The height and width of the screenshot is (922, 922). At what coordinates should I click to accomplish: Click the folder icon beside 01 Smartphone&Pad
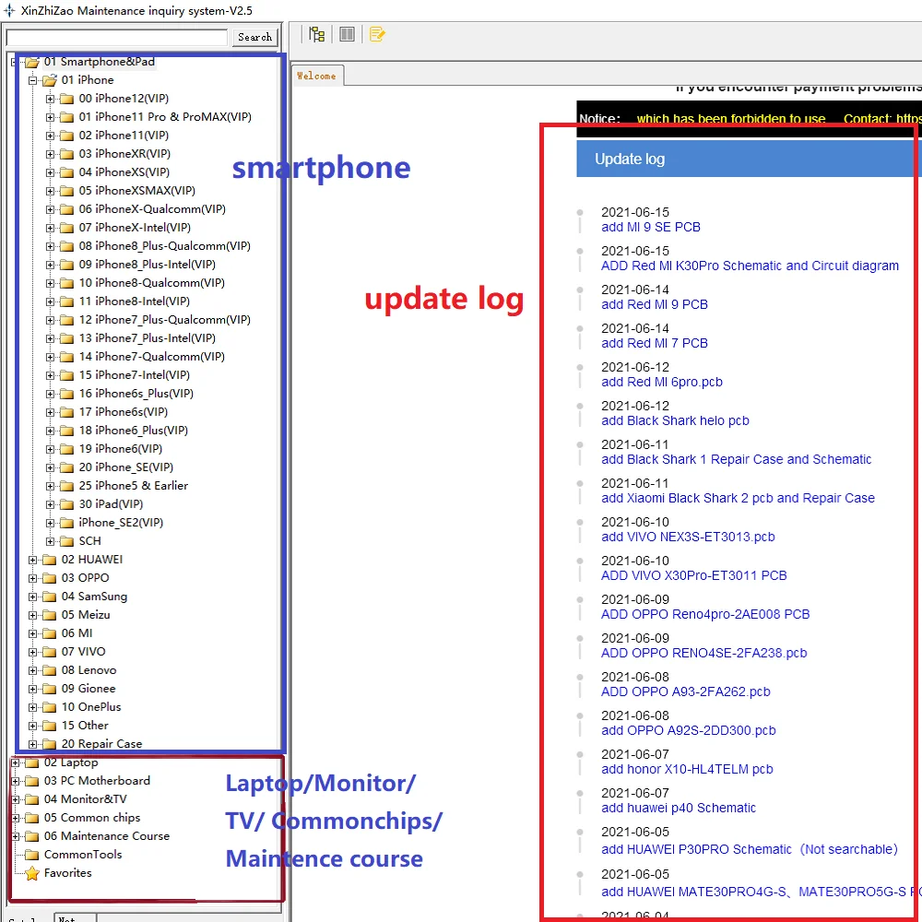[30, 61]
